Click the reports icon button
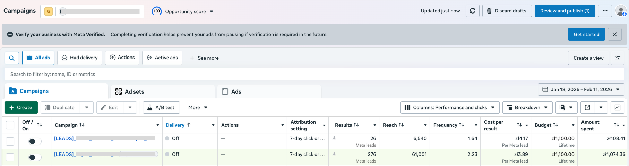 pos(566,107)
